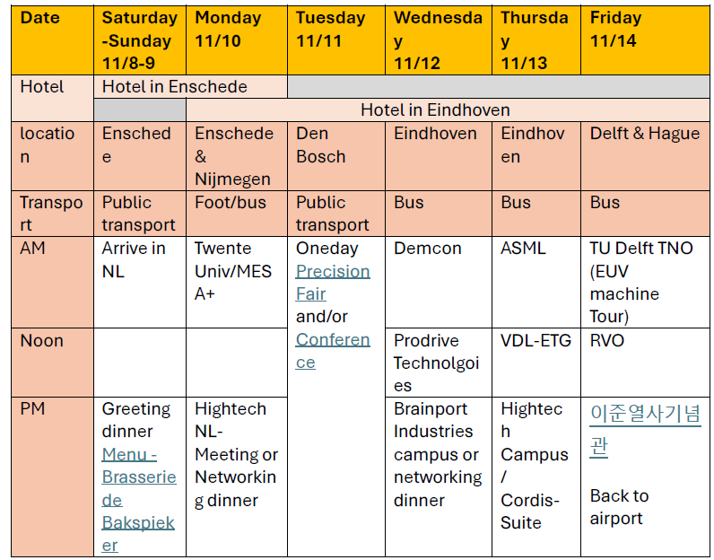Open Menu - Brasserie de Bakspieker link
714x560 pixels.
coord(139,499)
